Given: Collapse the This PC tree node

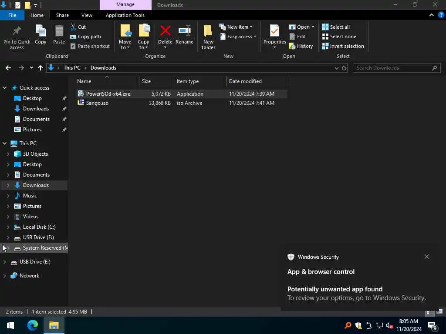Looking at the screenshot, I should (x=4, y=144).
